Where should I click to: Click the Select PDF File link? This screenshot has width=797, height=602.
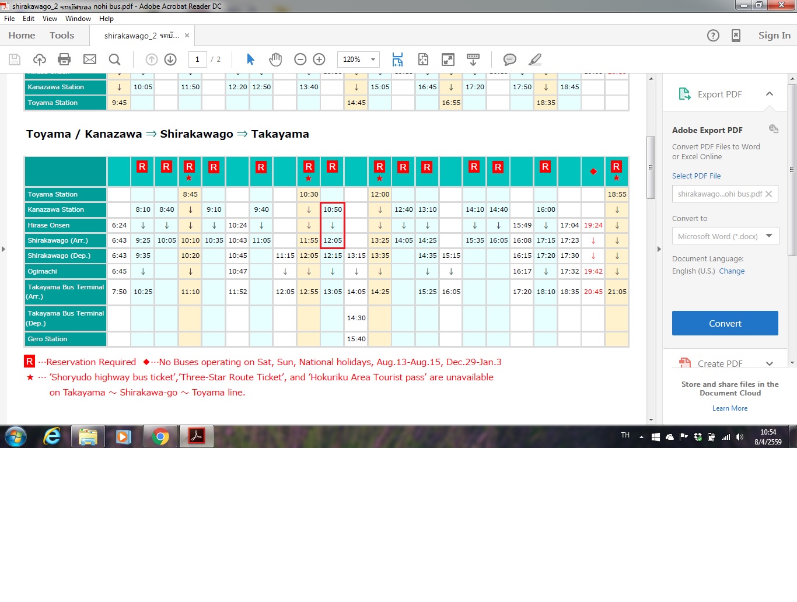pos(696,176)
